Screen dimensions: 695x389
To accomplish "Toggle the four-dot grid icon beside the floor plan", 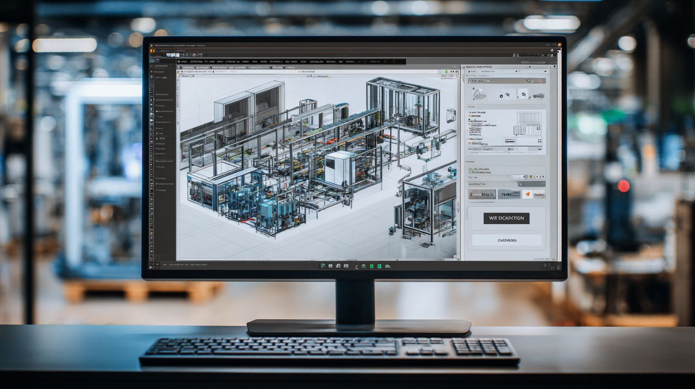I will tap(539, 141).
